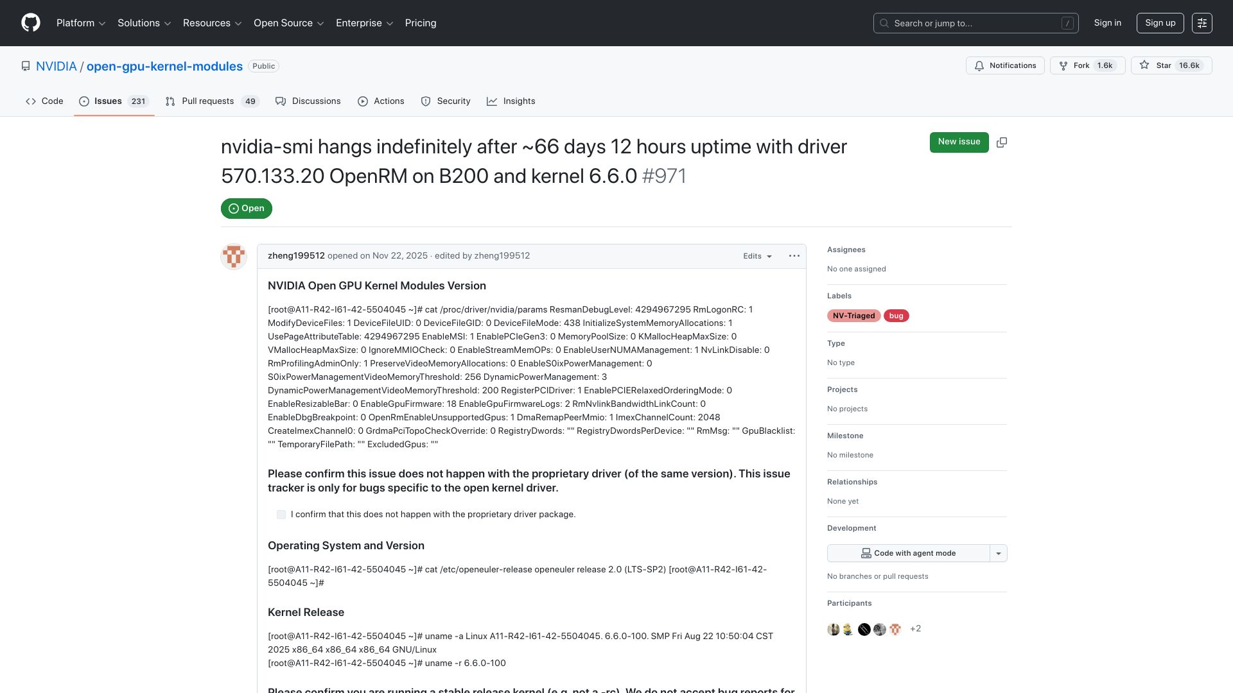Screen dimensions: 1233x693
Task: Click Sign in
Action: pyautogui.click(x=1108, y=23)
